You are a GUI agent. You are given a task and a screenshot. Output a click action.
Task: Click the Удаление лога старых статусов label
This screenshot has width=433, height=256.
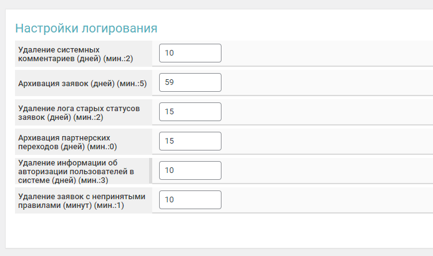(x=79, y=112)
